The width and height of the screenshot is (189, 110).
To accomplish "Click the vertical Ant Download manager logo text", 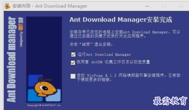I will click(12, 59).
